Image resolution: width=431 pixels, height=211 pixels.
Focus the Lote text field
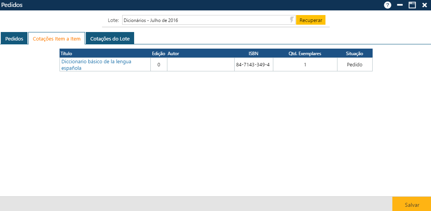click(205, 20)
